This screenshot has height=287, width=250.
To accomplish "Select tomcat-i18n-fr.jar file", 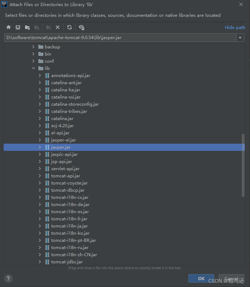I will click(69, 219).
